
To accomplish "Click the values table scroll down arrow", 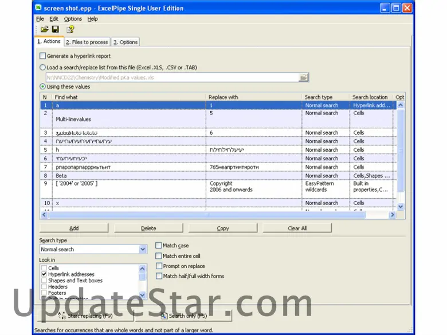I will tap(401, 207).
